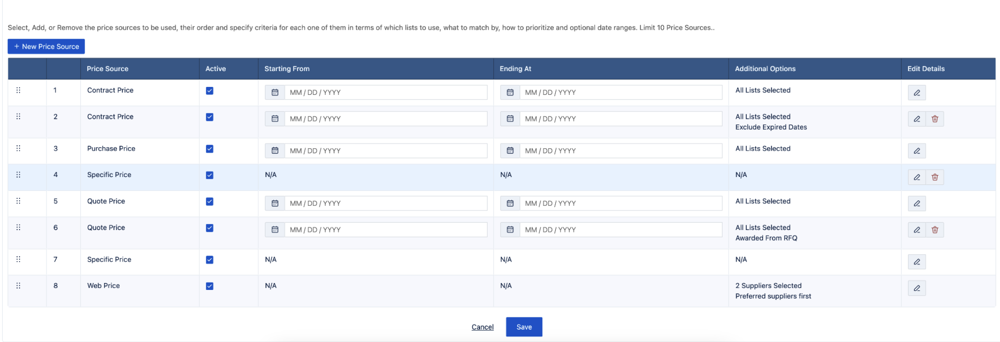The width and height of the screenshot is (1000, 342).
Task: Click the Cancel link
Action: pos(482,327)
